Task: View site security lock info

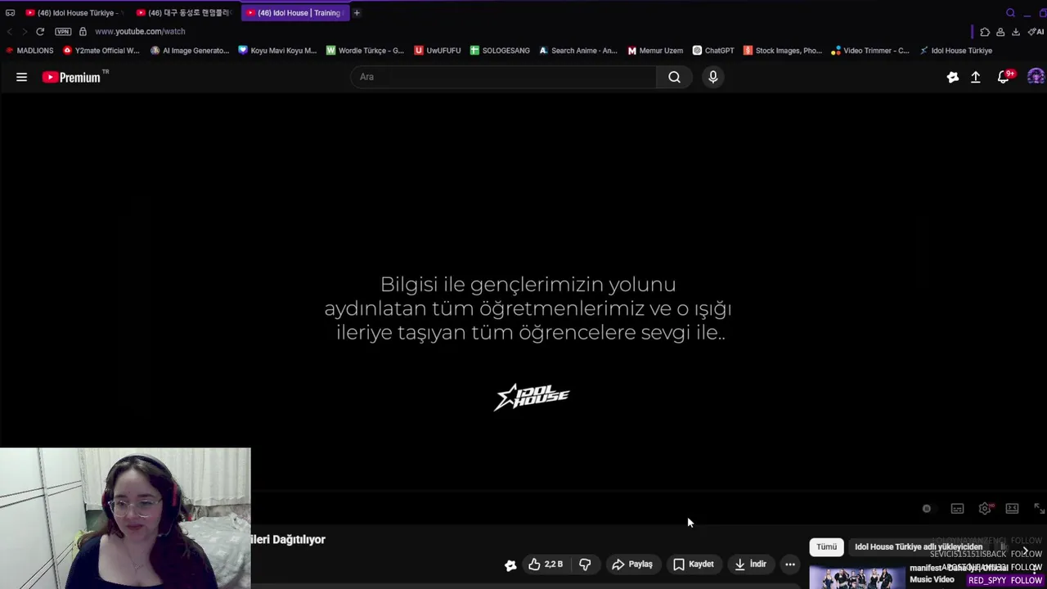Action: point(83,31)
